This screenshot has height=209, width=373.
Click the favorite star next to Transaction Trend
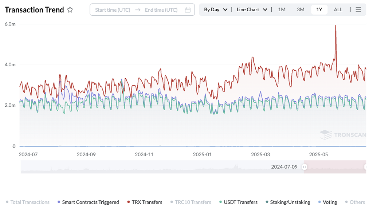70,10
